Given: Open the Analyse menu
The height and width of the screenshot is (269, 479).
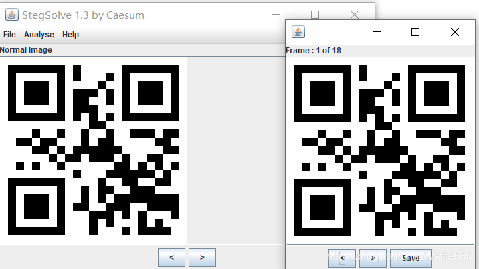Looking at the screenshot, I should click(39, 35).
